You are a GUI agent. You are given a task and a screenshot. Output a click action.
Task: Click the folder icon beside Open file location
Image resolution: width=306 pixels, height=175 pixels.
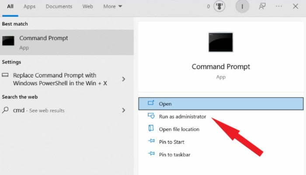151,129
